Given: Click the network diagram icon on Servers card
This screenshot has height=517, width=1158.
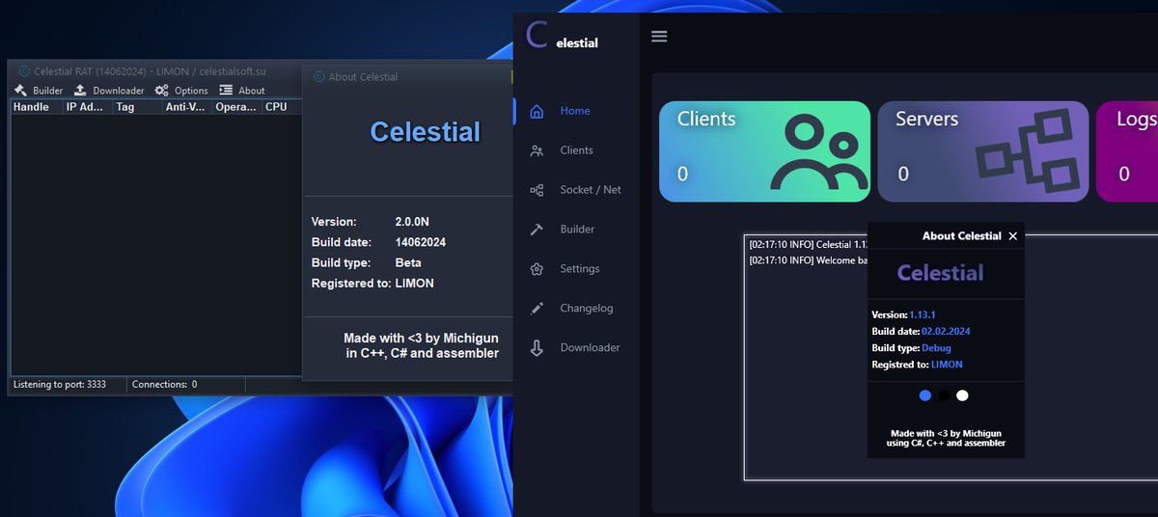Looking at the screenshot, I should 1027,152.
